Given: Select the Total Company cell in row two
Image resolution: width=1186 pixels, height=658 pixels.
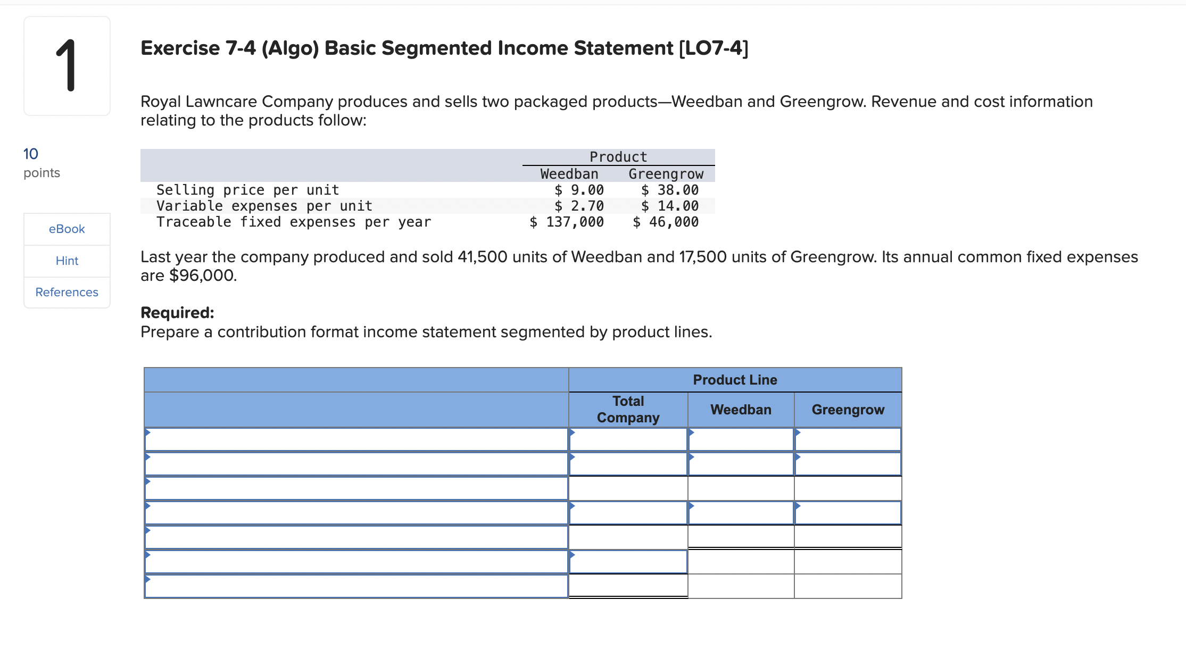Looking at the screenshot, I should [628, 463].
